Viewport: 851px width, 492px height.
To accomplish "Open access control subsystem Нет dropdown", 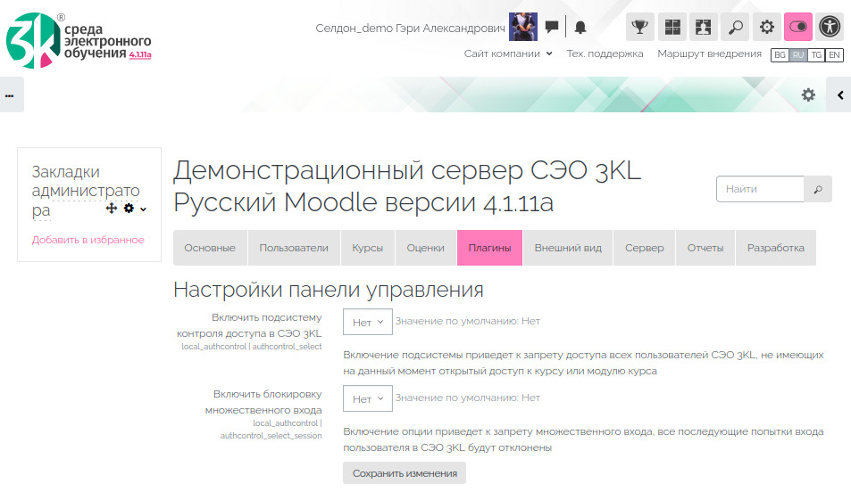I will click(367, 322).
